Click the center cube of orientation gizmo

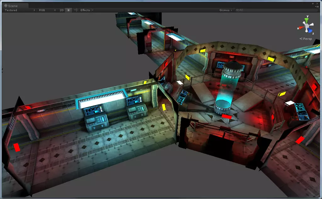point(307,26)
